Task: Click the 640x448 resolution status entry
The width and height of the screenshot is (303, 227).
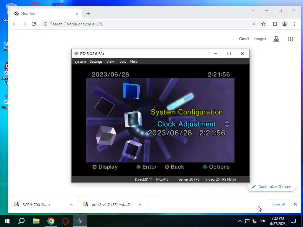Action: (x=162, y=179)
